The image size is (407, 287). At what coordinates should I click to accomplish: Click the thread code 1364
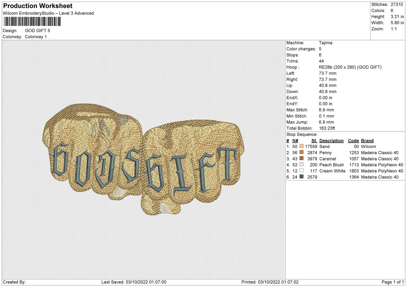coord(354,177)
